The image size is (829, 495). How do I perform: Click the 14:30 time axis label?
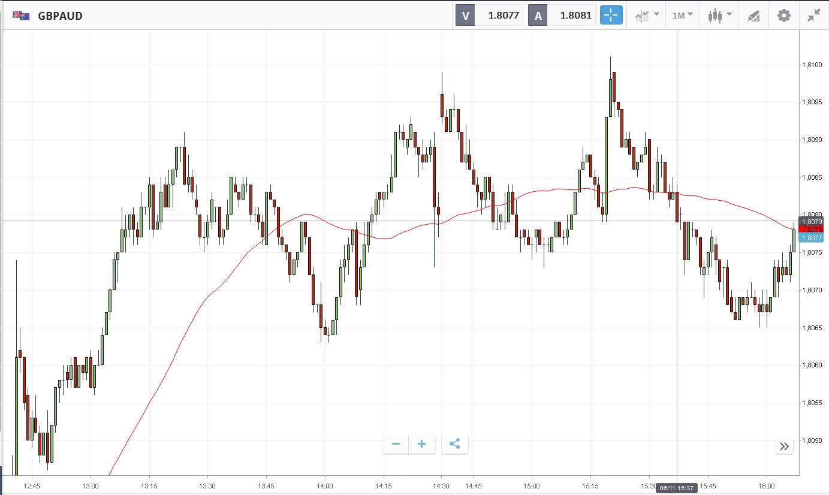click(x=441, y=486)
